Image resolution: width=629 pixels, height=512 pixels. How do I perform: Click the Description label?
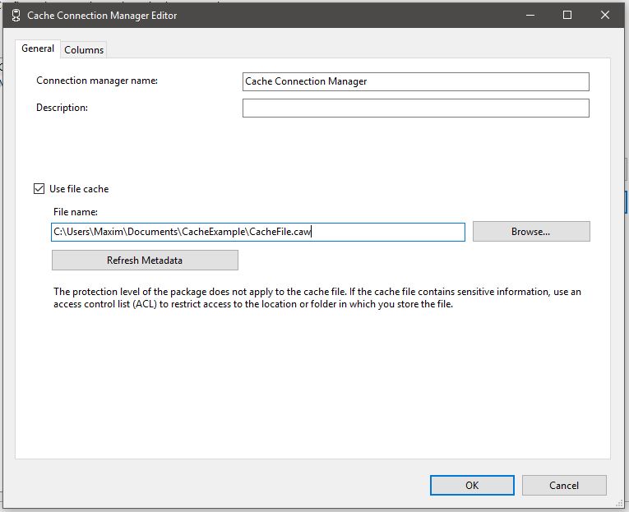pyautogui.click(x=62, y=108)
